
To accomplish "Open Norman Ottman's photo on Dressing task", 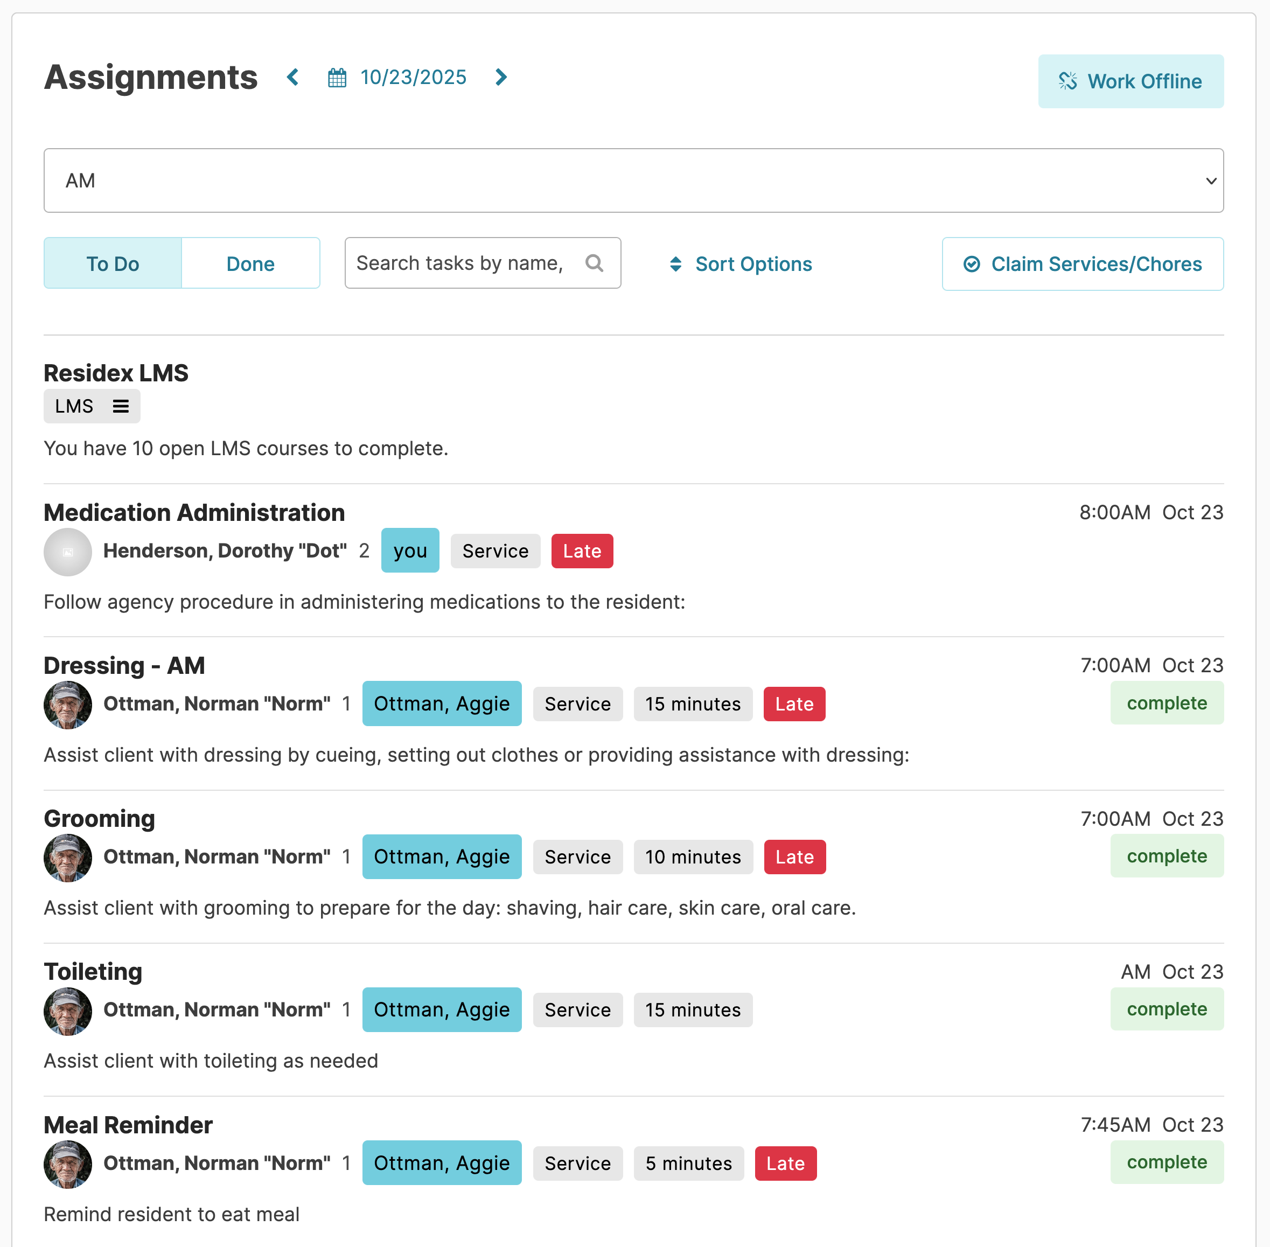I will [x=68, y=705].
